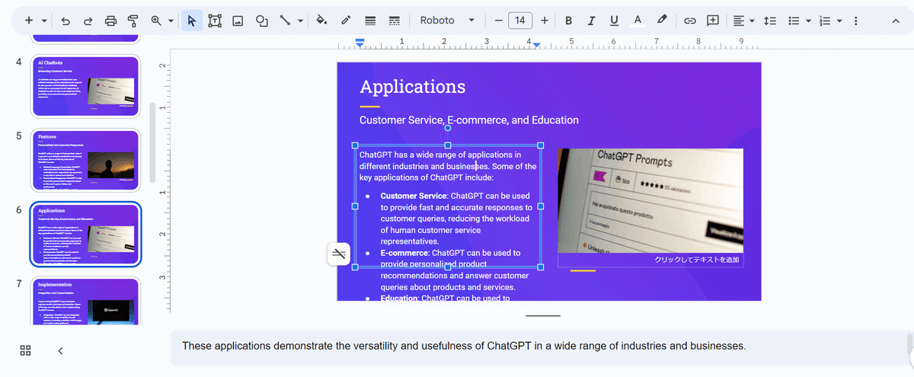Image resolution: width=914 pixels, height=377 pixels.
Task: Select slide 4 AI Chatbots thumbnail
Action: [x=86, y=86]
